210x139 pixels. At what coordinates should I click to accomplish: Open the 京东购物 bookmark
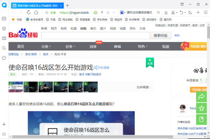click(100, 20)
